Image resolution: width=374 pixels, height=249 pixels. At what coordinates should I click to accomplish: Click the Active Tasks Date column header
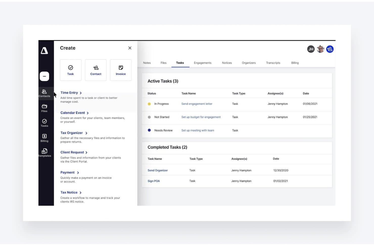point(306,93)
